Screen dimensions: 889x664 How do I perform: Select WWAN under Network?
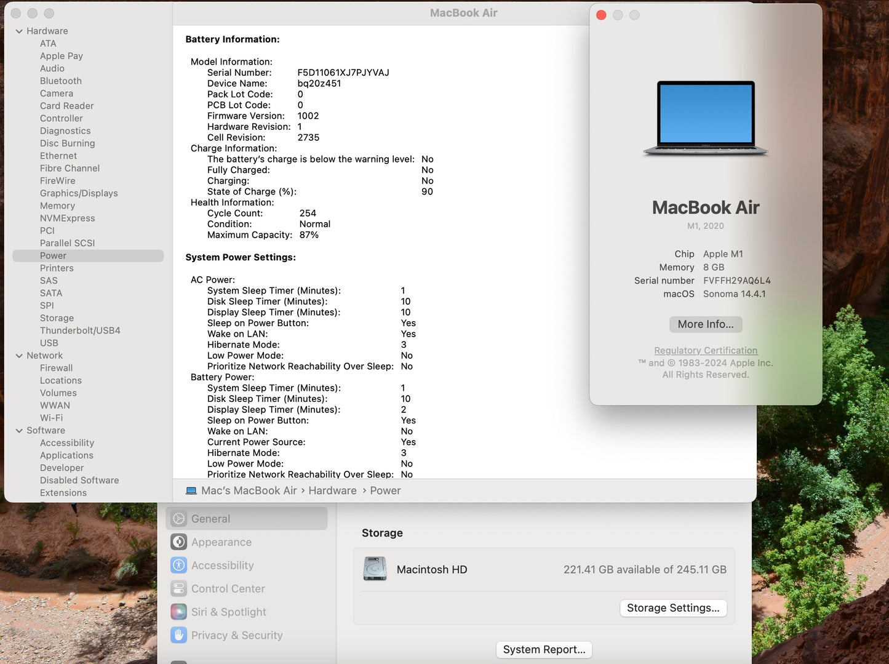[55, 406]
